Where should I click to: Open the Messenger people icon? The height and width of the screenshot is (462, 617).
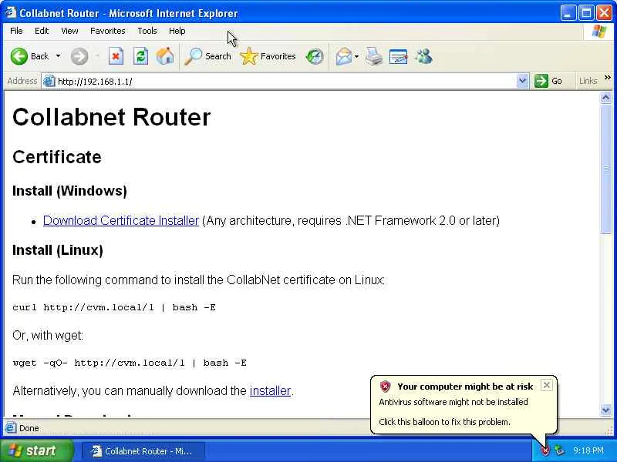423,56
